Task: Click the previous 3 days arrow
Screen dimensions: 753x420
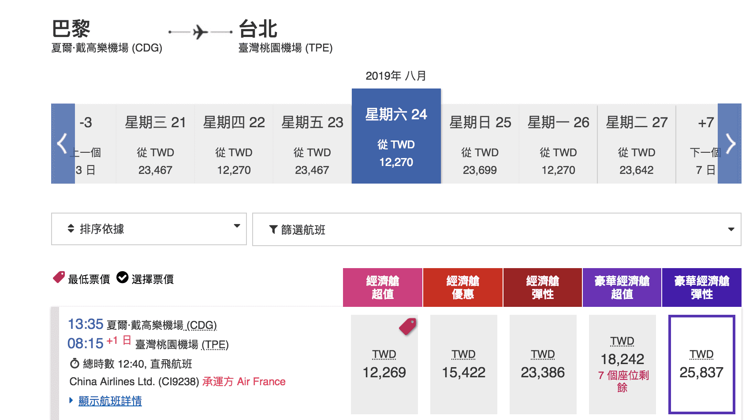Action: click(x=62, y=144)
